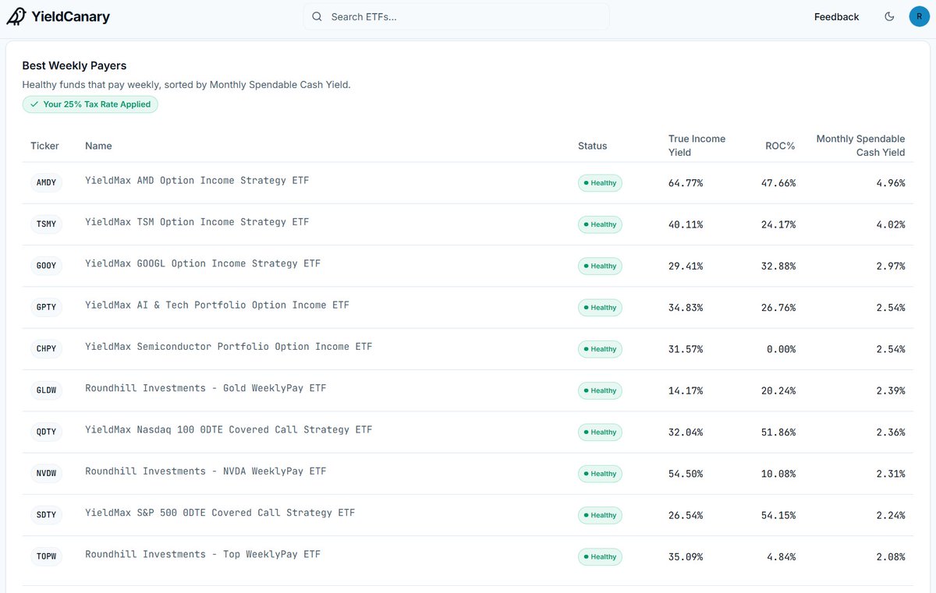Viewport: 936px width, 593px height.
Task: Select YieldMax Semiconductor Portfolio ETF name
Action: click(x=229, y=347)
